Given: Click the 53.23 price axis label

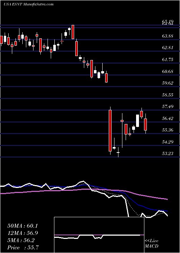Looking at the screenshot, I should pyautogui.click(x=168, y=154).
